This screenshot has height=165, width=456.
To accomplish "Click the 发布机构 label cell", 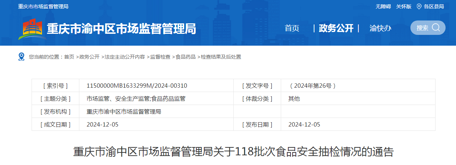I will [x=55, y=111].
